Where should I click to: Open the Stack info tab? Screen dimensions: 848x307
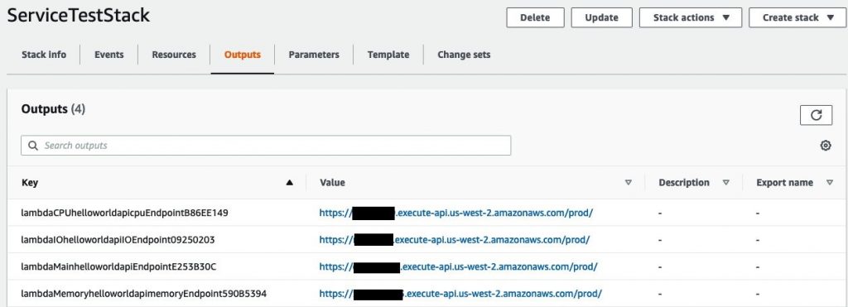pos(44,55)
